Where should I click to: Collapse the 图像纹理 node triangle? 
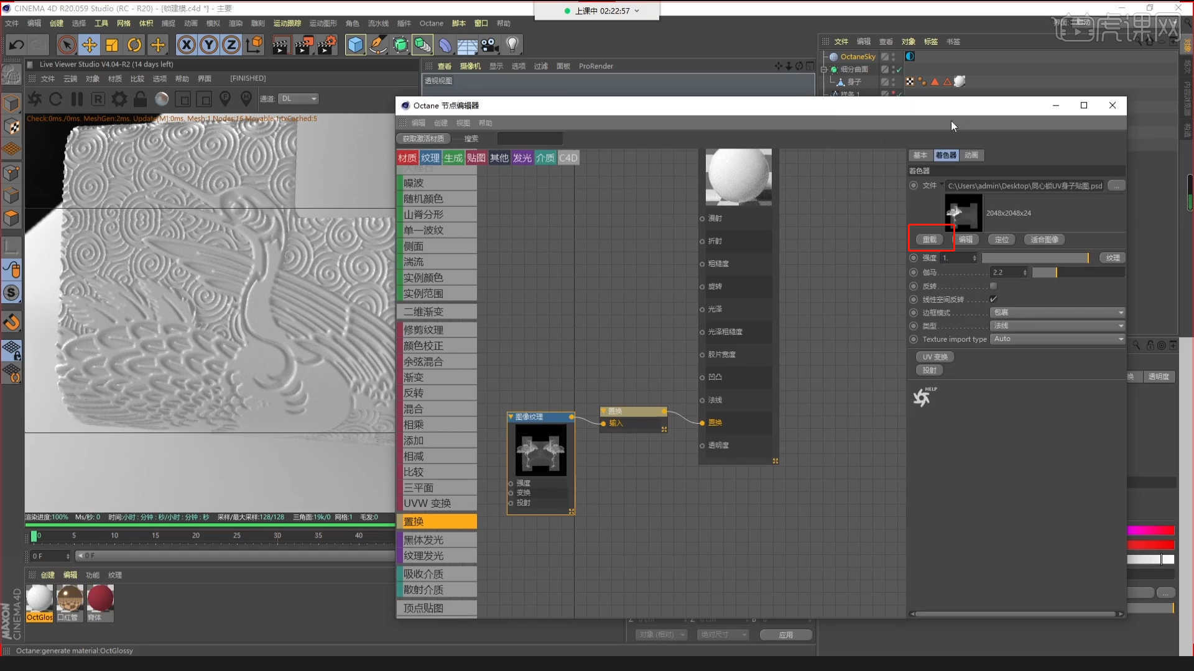(x=511, y=417)
